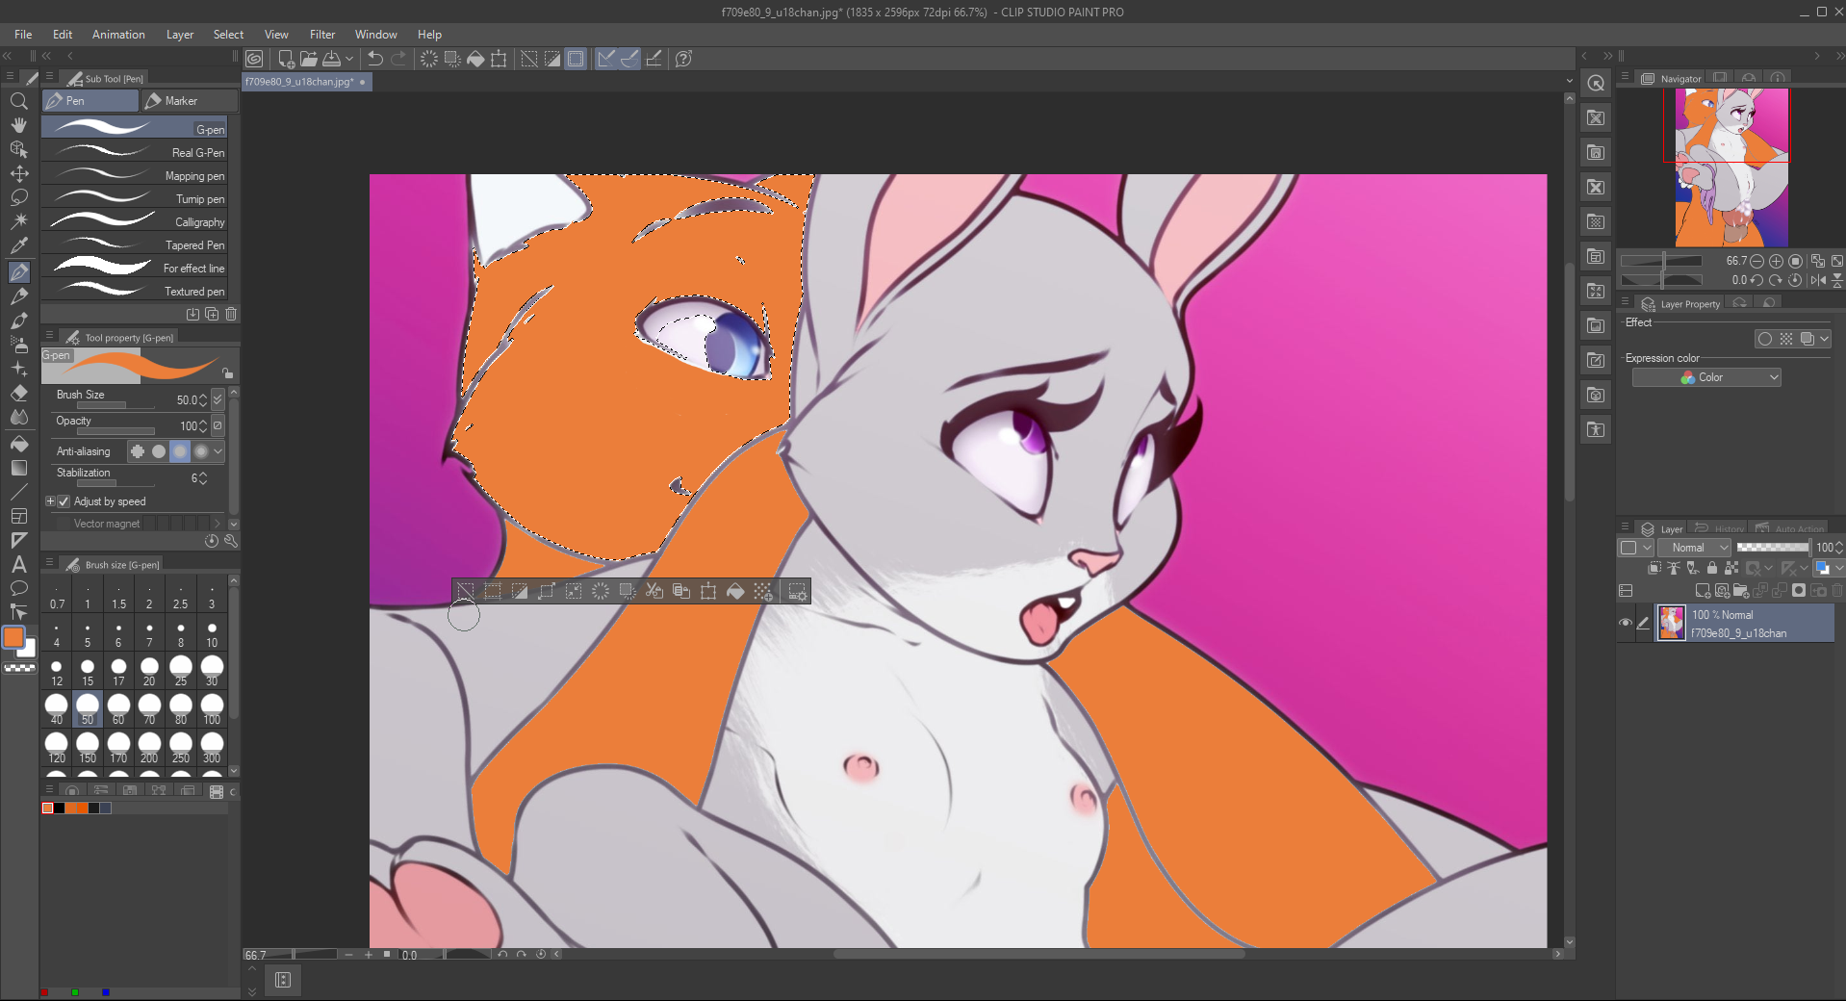This screenshot has width=1846, height=1001.
Task: Select the Zoom magnifier tool
Action: (x=19, y=101)
